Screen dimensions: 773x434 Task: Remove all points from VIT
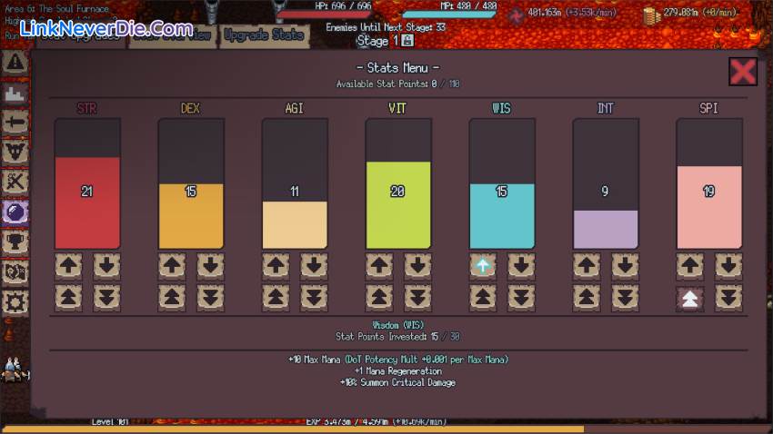(x=417, y=297)
